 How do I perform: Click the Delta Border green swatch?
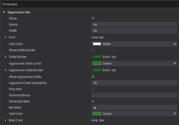coord(97,57)
